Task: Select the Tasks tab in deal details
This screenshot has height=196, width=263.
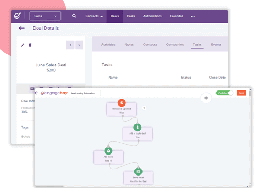Action: click(x=197, y=44)
